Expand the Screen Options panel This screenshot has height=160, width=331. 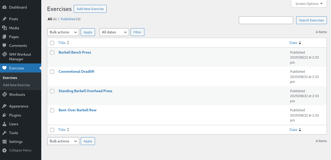309,4
